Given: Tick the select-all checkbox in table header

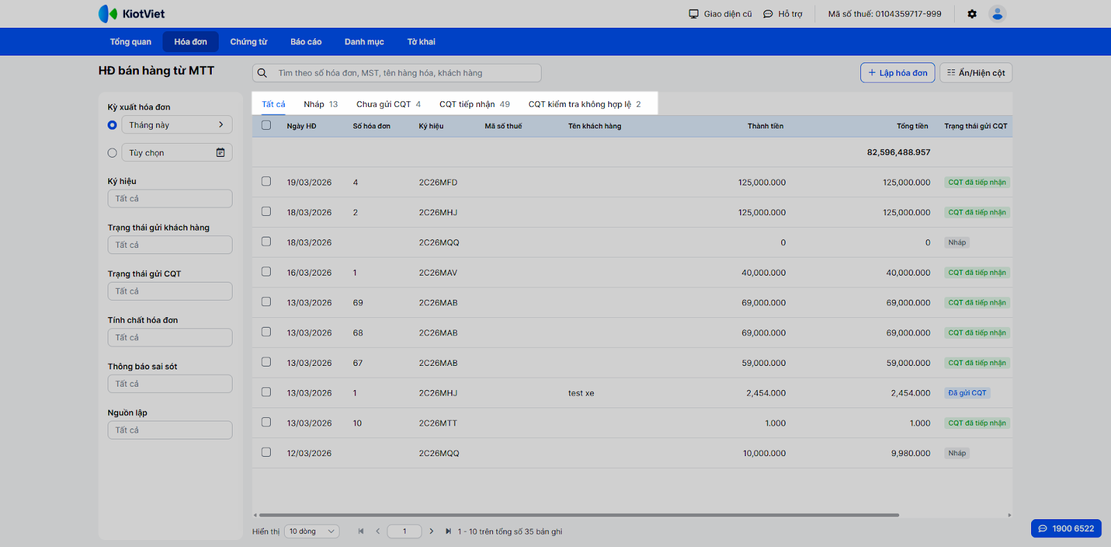Looking at the screenshot, I should point(266,126).
